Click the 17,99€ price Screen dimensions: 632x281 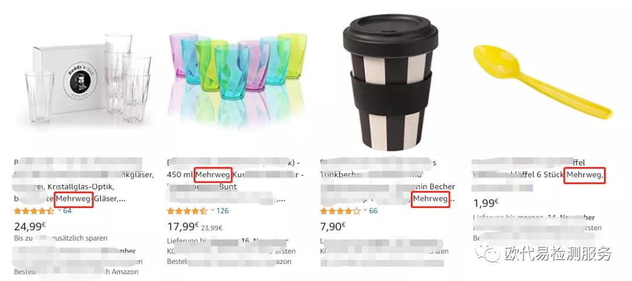(x=183, y=226)
